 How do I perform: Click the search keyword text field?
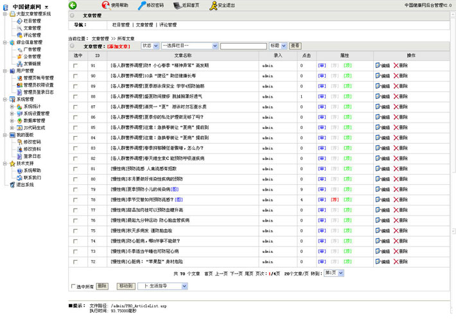click(243, 46)
